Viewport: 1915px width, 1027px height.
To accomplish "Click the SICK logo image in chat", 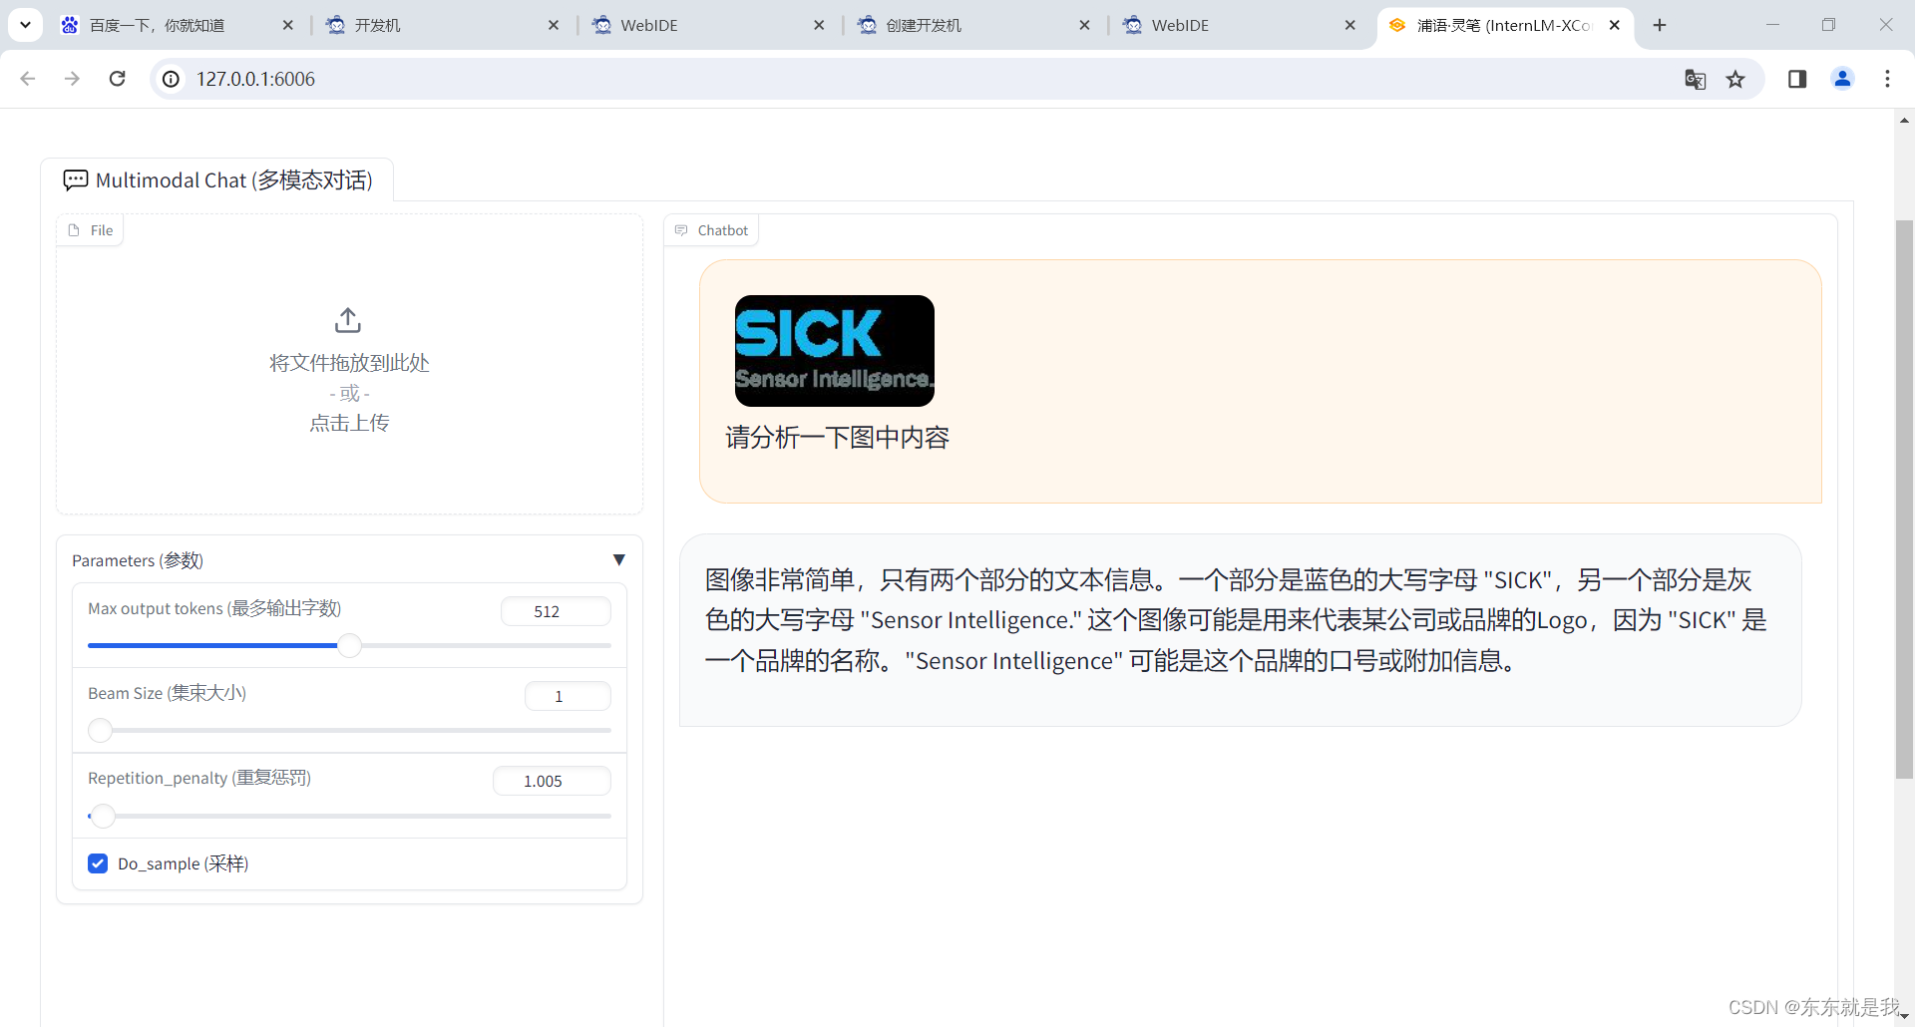I will 835,351.
